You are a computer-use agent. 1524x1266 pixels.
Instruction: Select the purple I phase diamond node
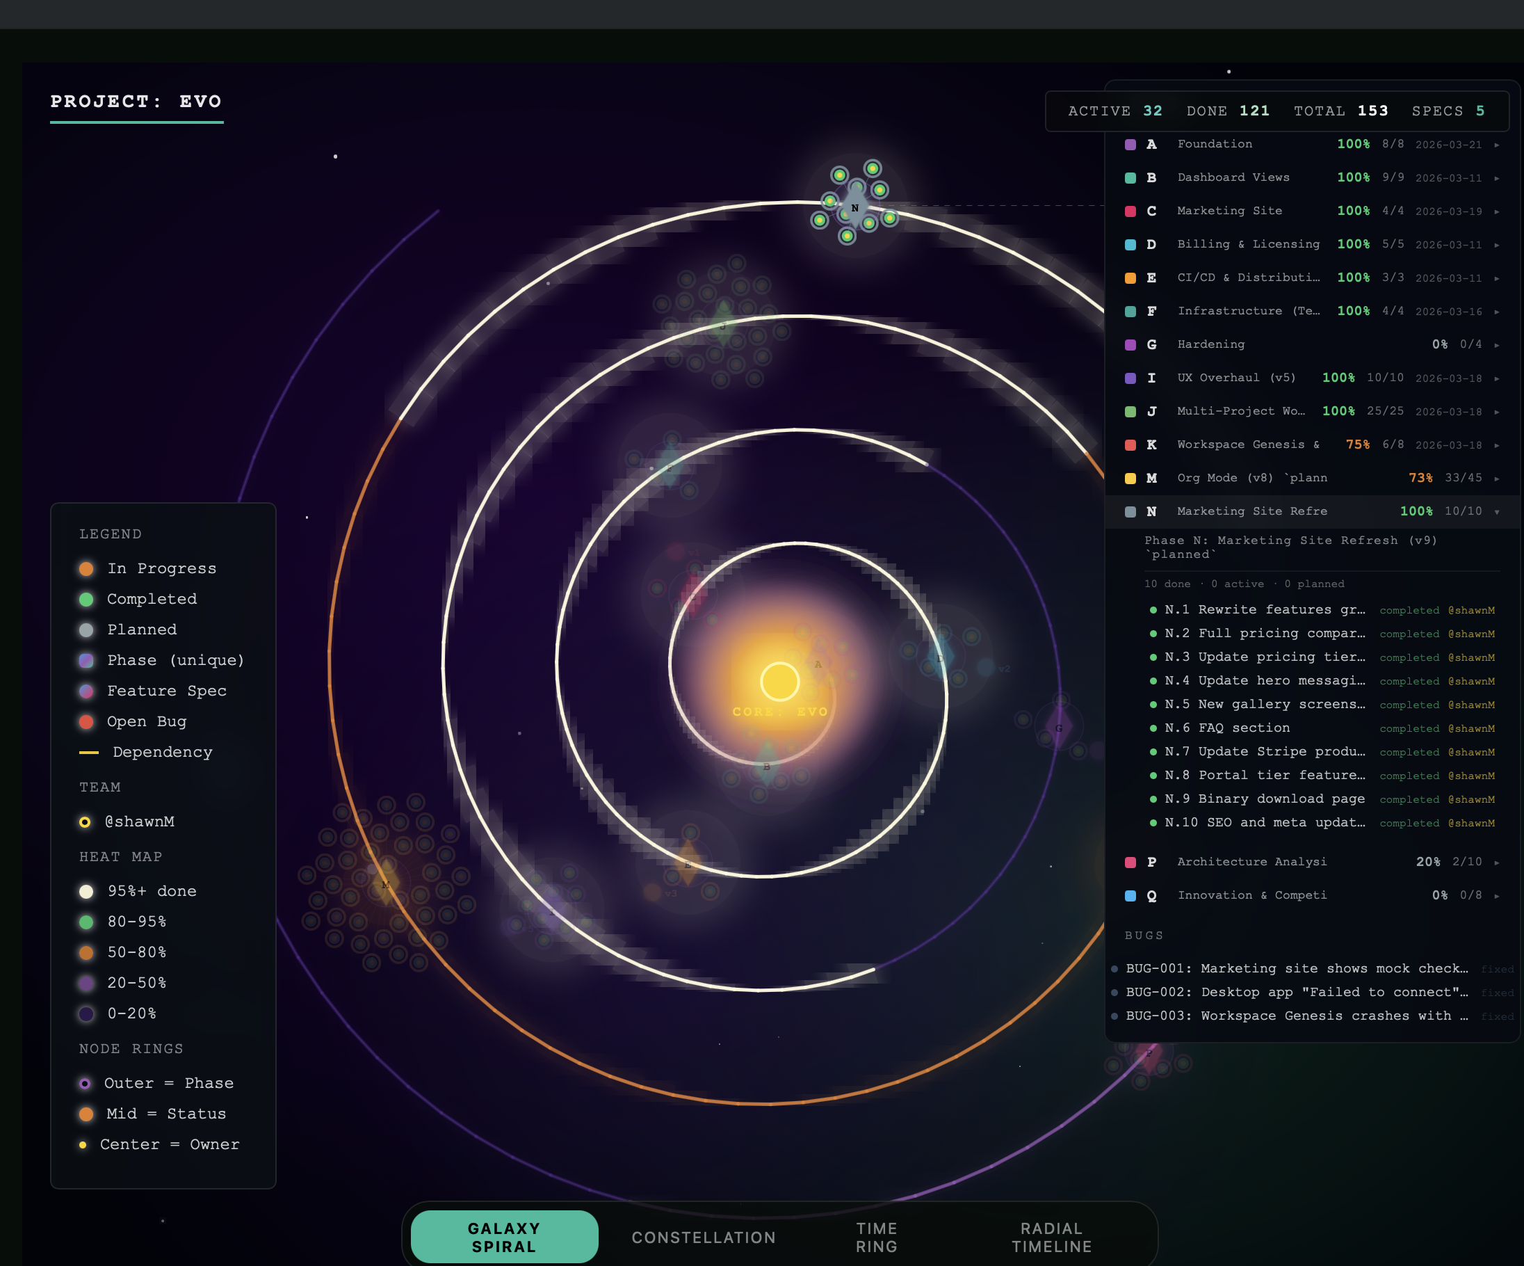[x=551, y=910]
